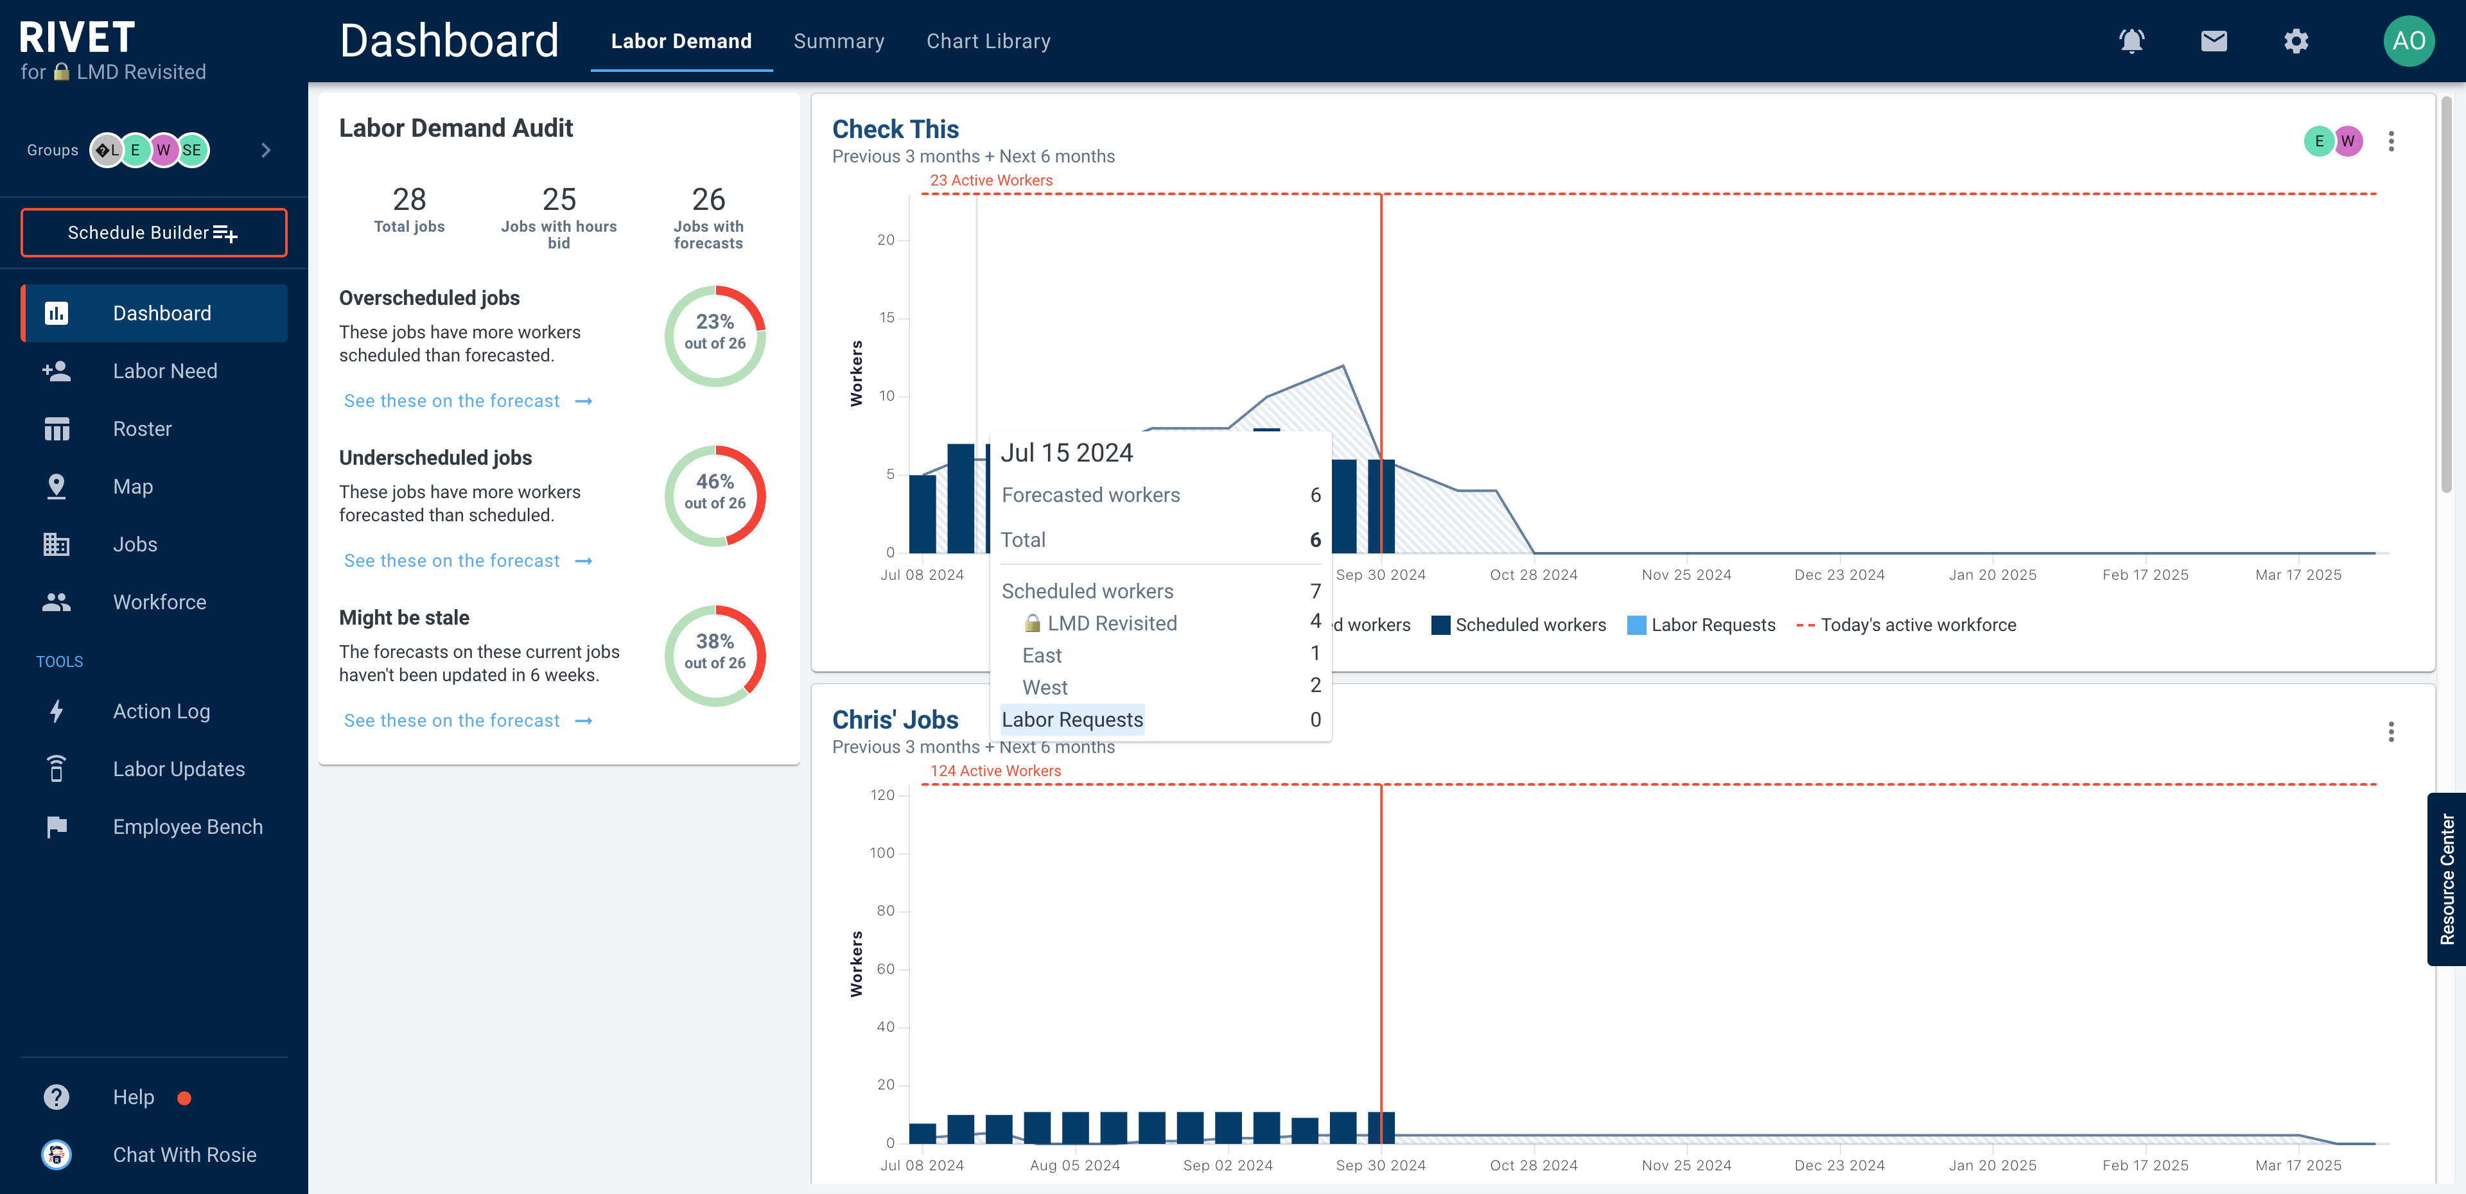The width and height of the screenshot is (2466, 1194).
Task: Open the Help menu item
Action: (x=154, y=1096)
